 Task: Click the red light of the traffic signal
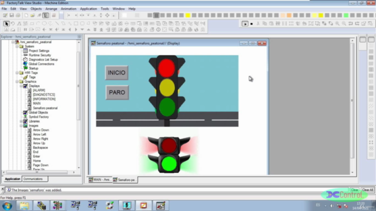pyautogui.click(x=166, y=68)
